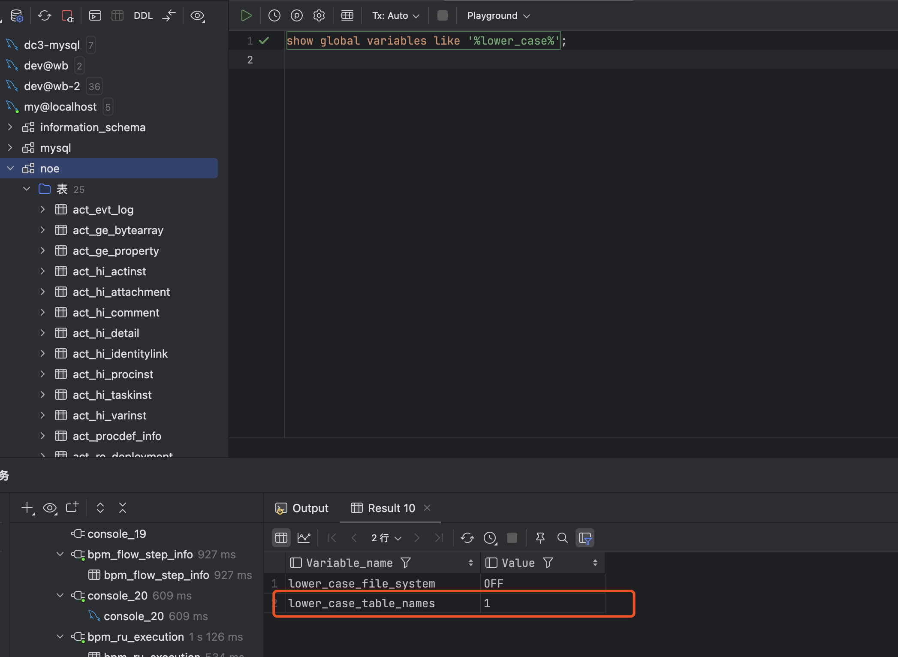Collapse the noe schema node
This screenshot has width=898, height=657.
coord(10,169)
